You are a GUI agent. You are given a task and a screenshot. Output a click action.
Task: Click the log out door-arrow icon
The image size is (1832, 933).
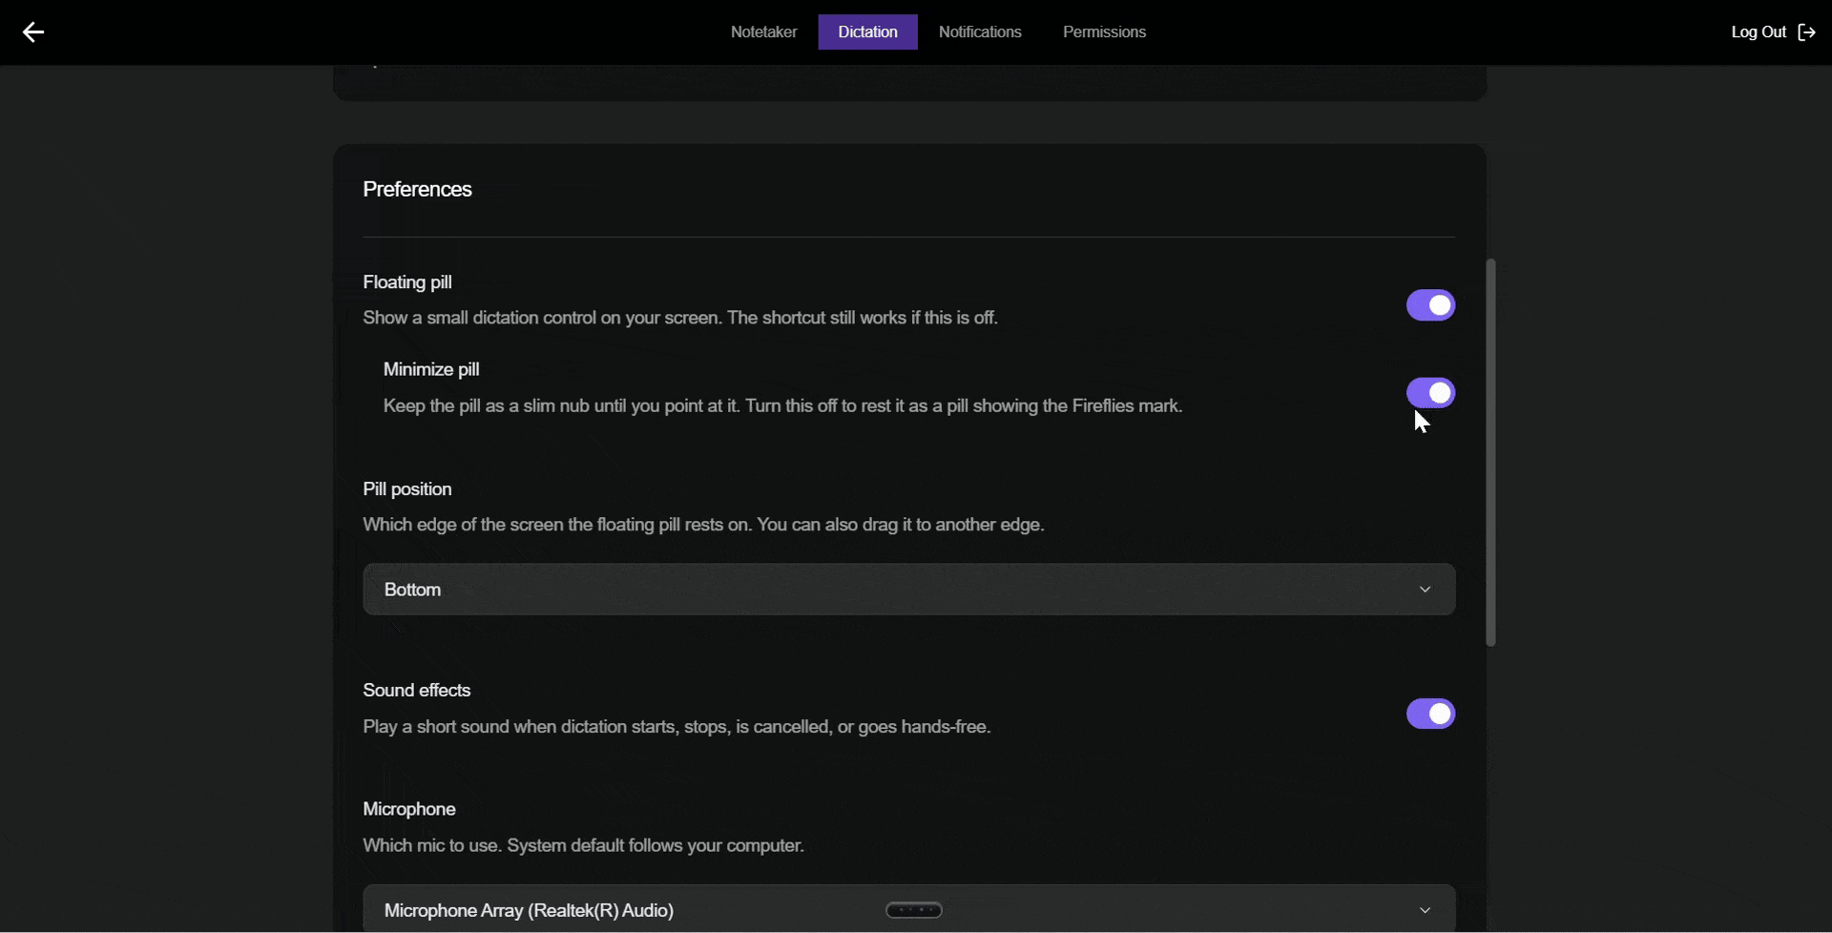(x=1806, y=32)
